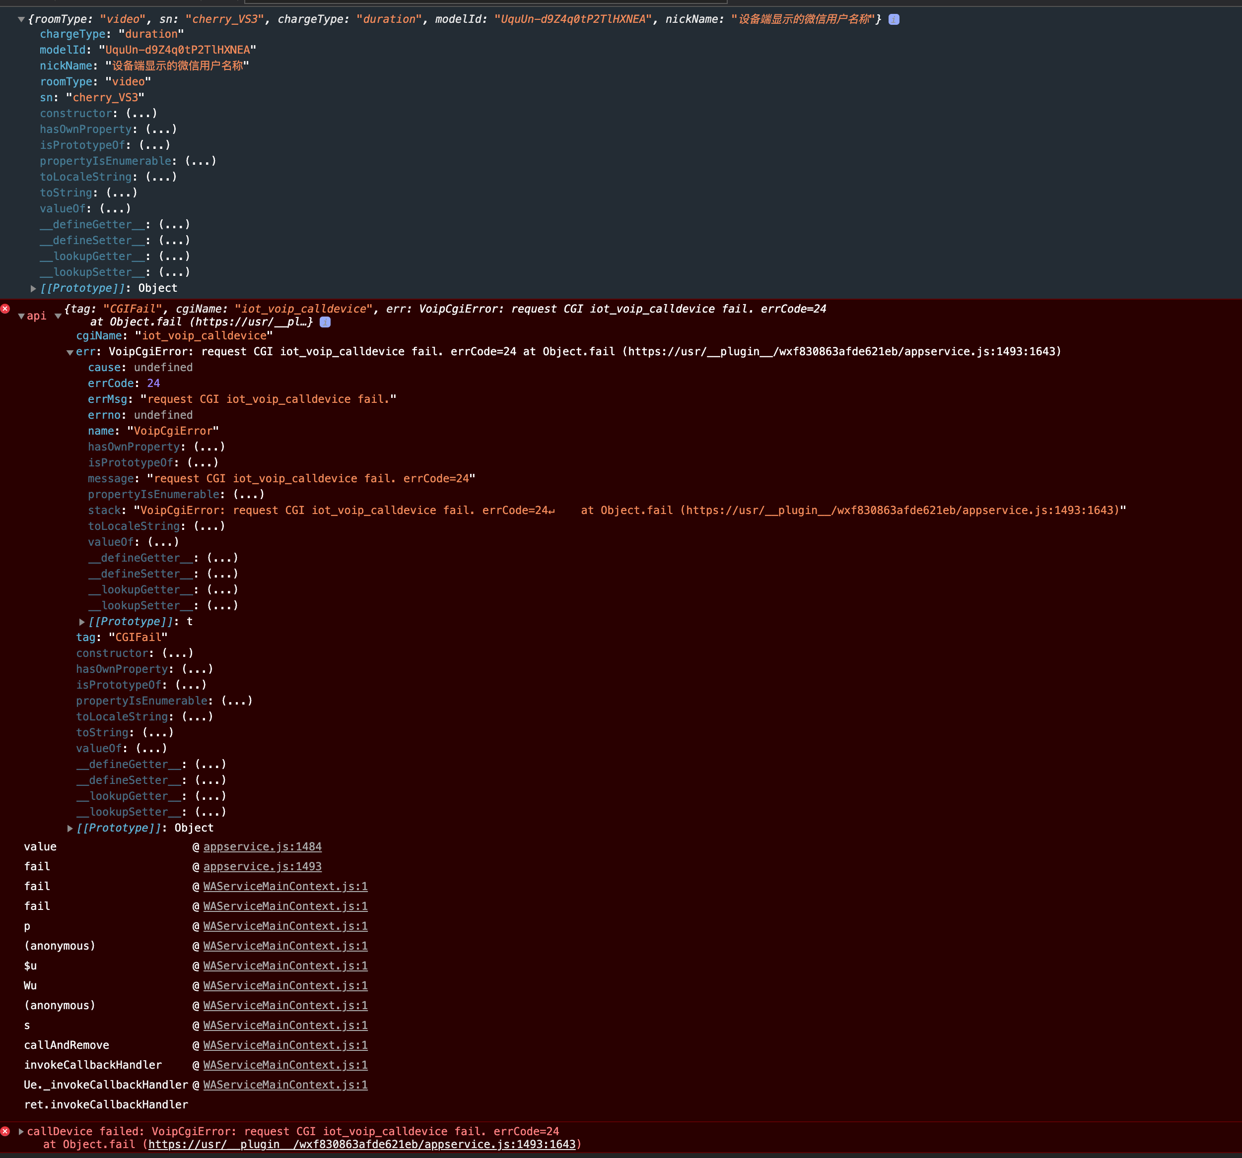Image resolution: width=1242 pixels, height=1158 pixels.
Task: Click the red error icon beside api log
Action: pyautogui.click(x=5, y=309)
